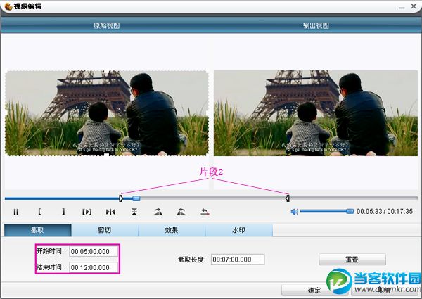
Task: Click the 开始时间 input field
Action: click(94, 251)
